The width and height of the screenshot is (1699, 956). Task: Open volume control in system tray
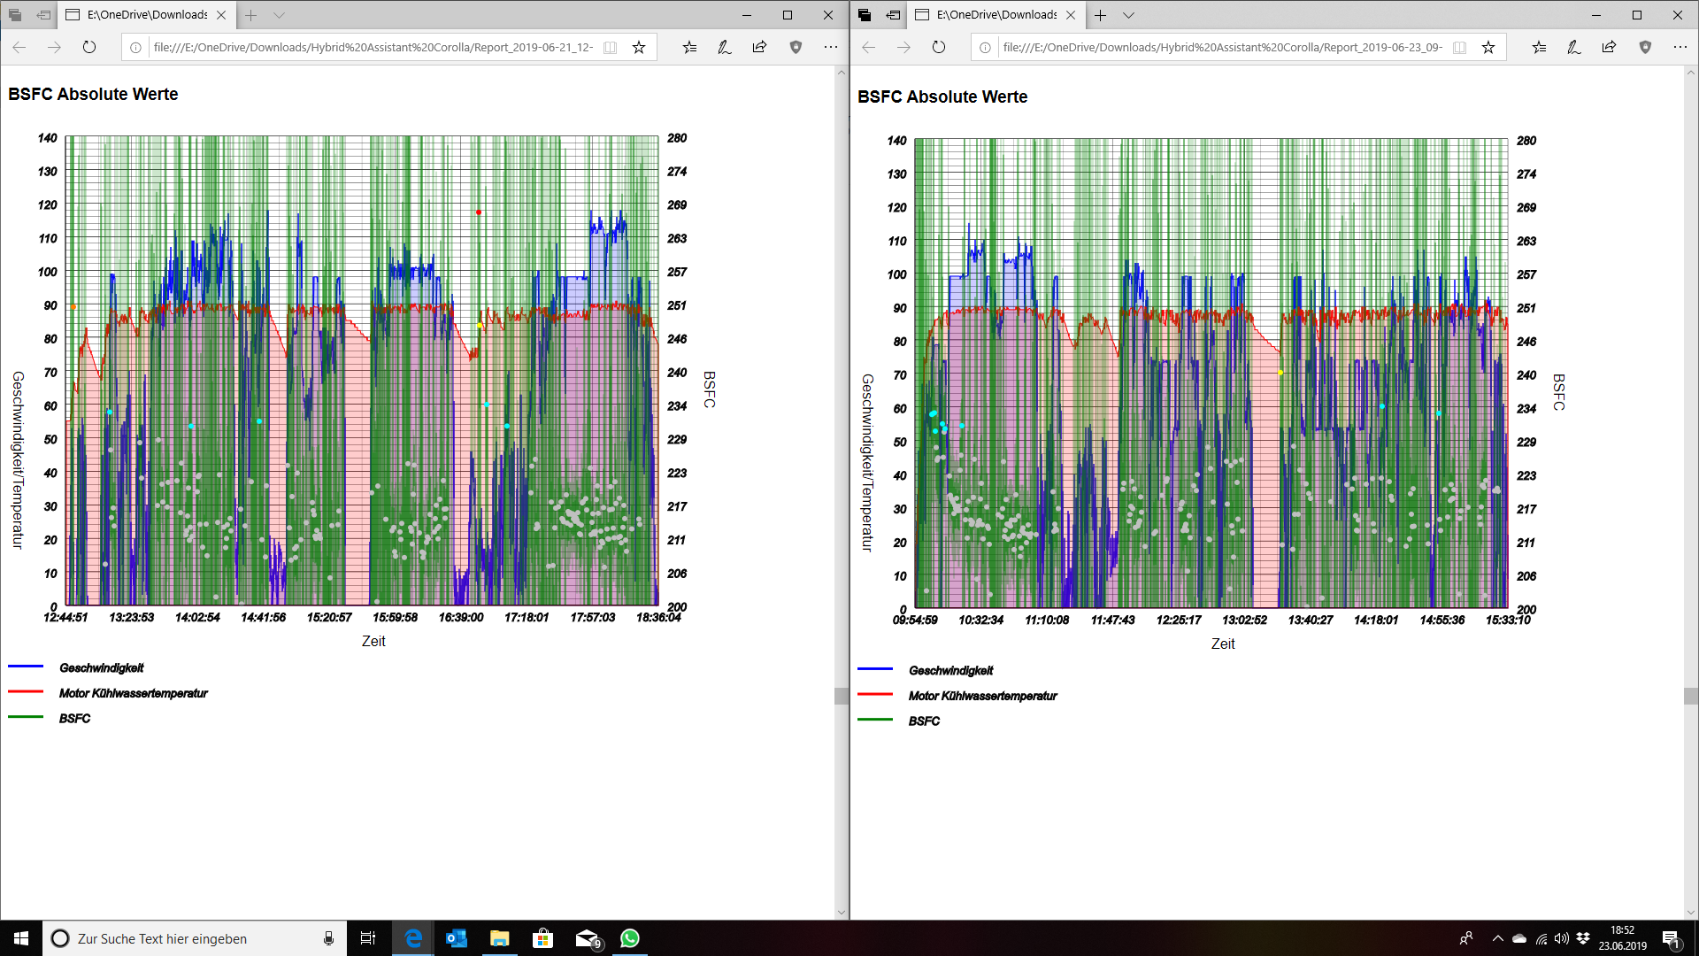1562,938
